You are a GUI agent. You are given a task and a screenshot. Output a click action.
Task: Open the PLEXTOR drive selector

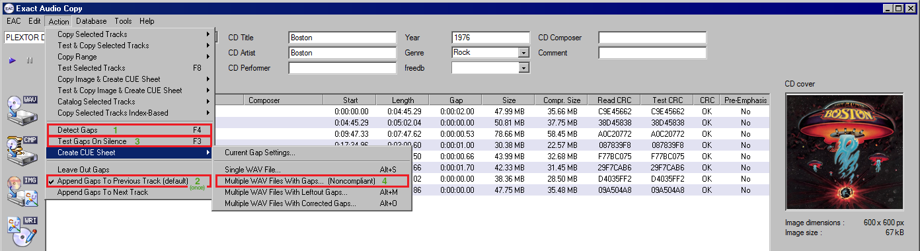(x=24, y=38)
